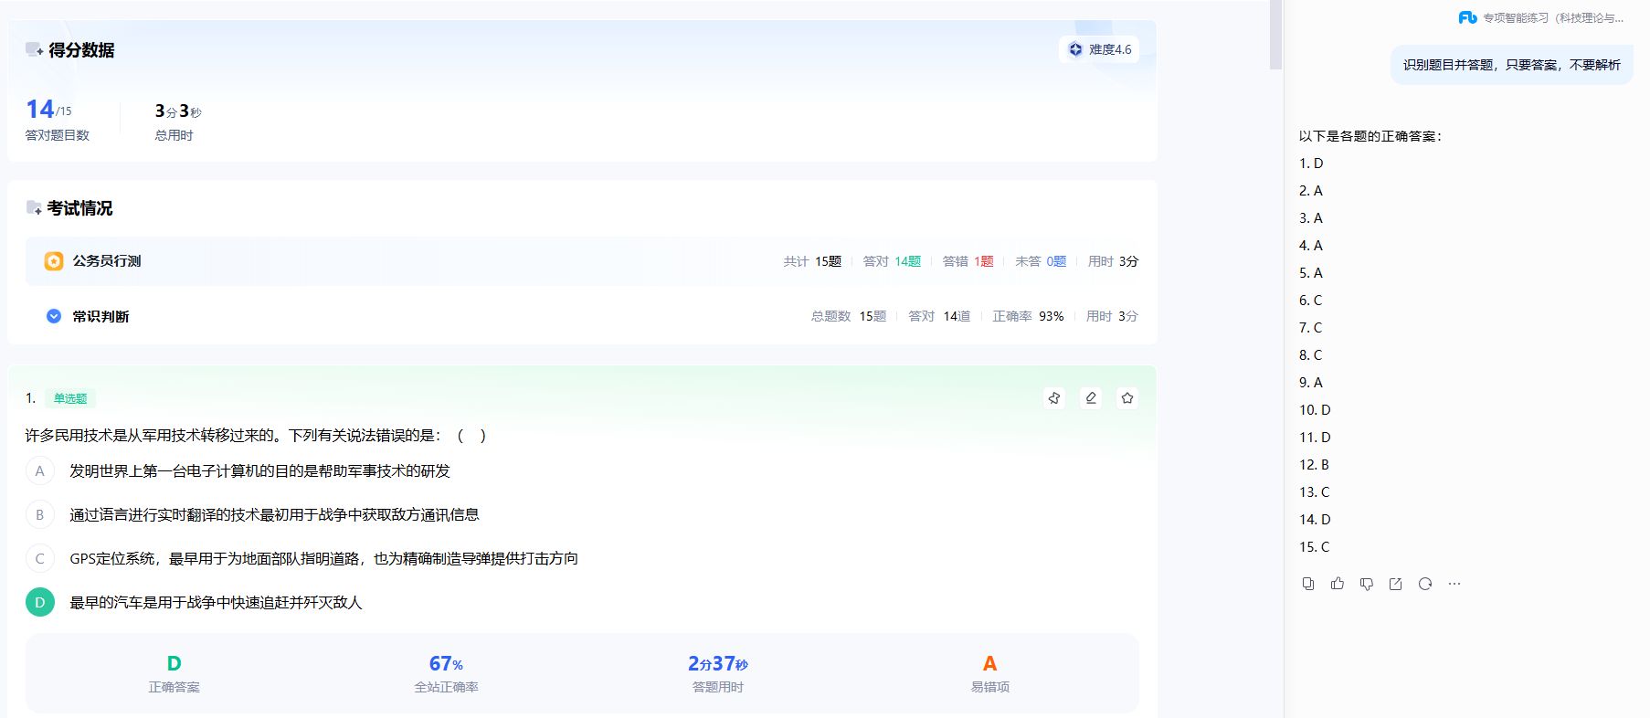This screenshot has height=718, width=1650.
Task: Click the 常识判断 category label
Action: coord(101,316)
